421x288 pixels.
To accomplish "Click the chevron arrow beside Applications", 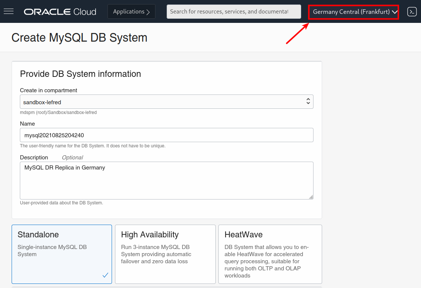I will 148,12.
